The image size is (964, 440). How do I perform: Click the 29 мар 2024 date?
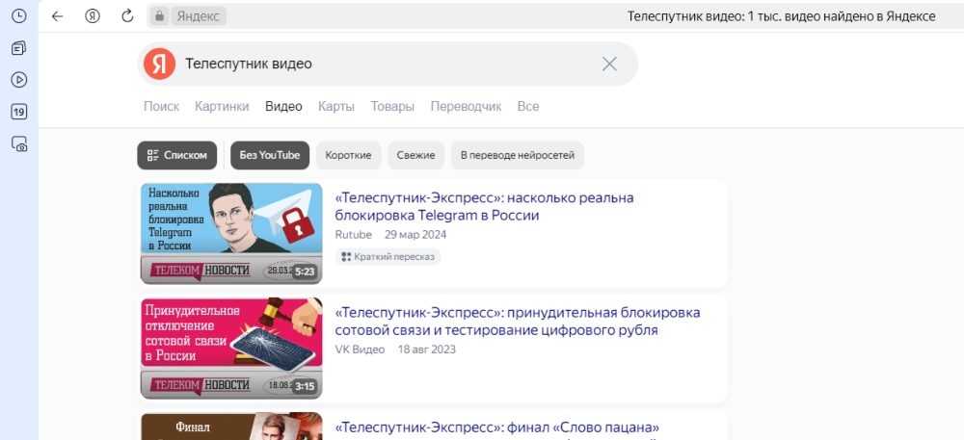click(415, 235)
